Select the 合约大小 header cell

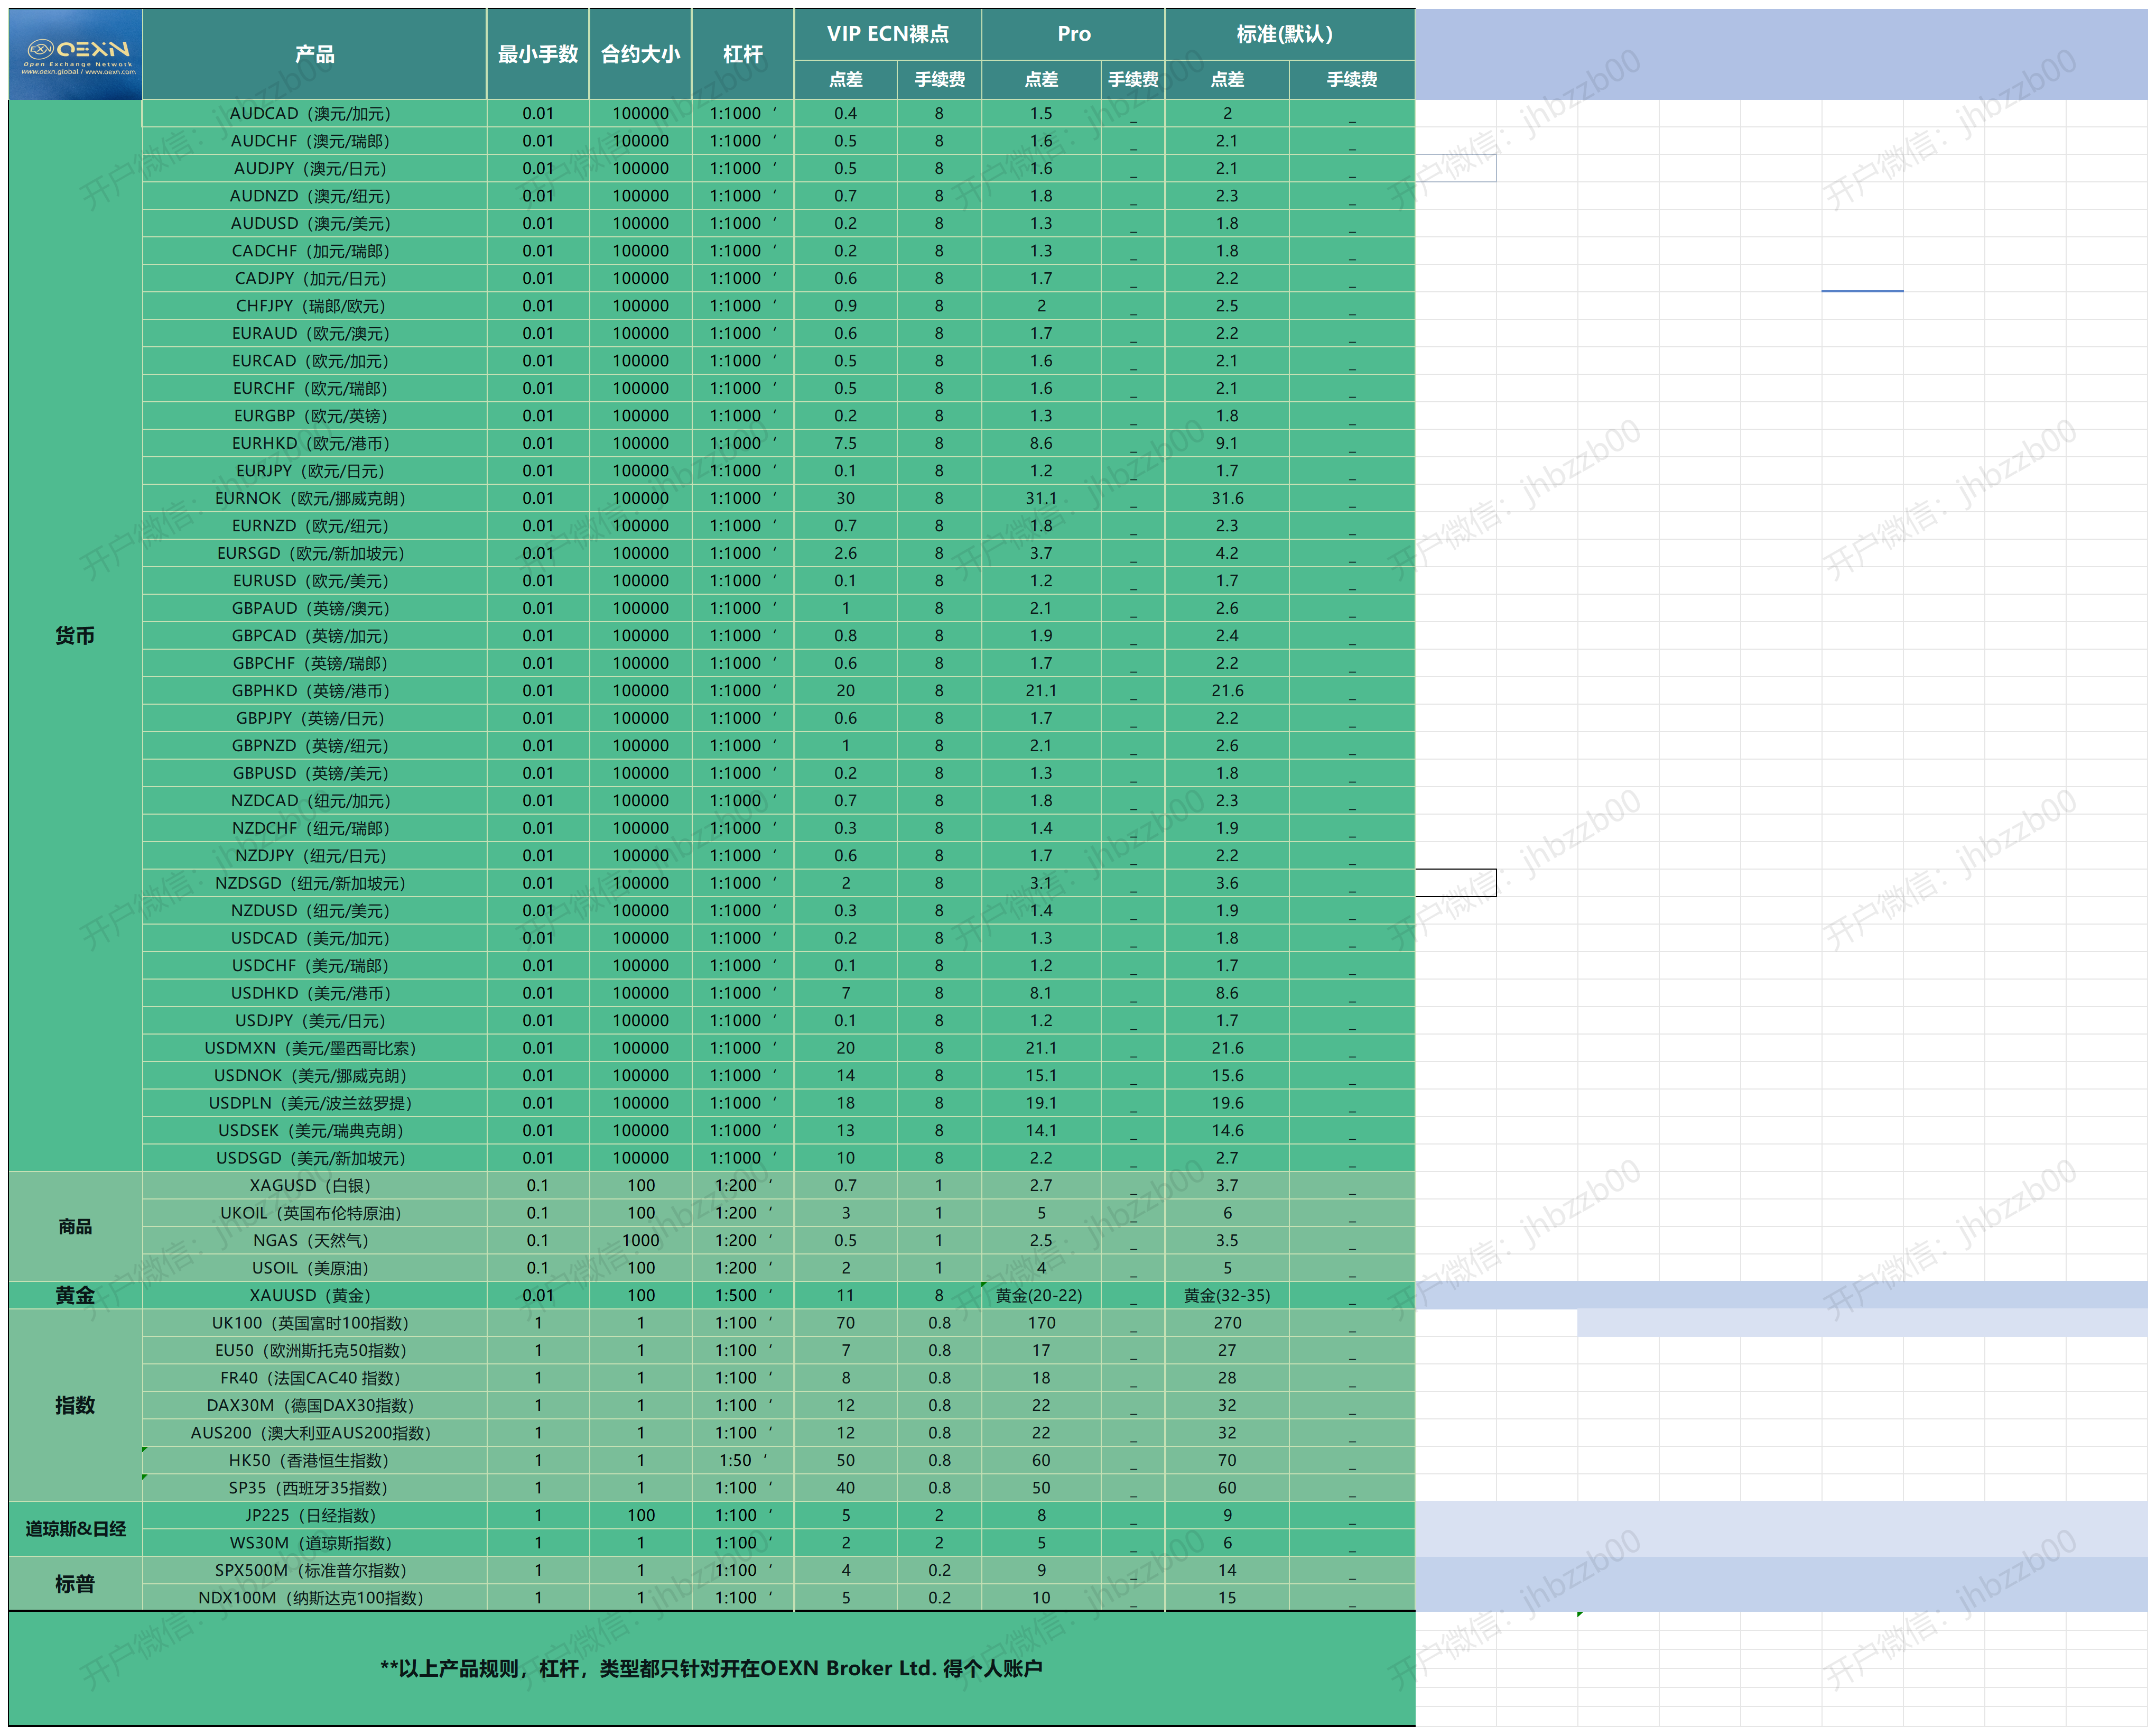pos(640,55)
